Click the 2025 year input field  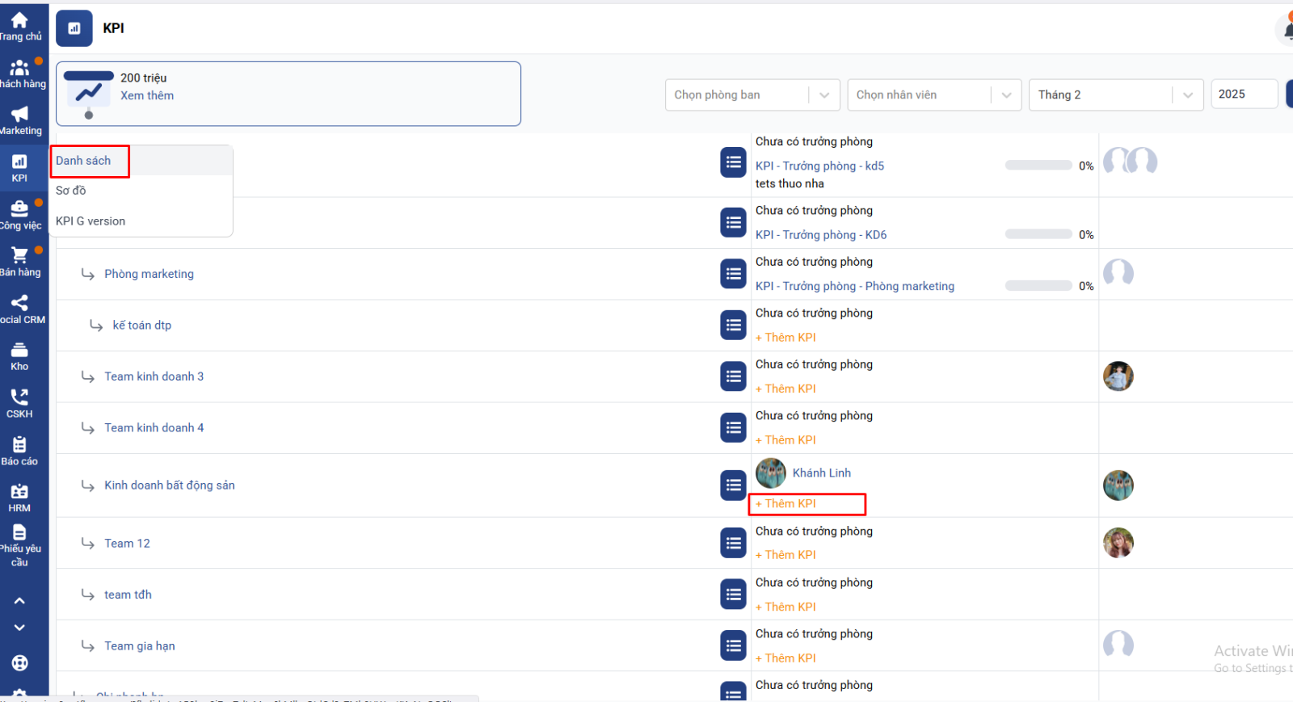[1243, 95]
